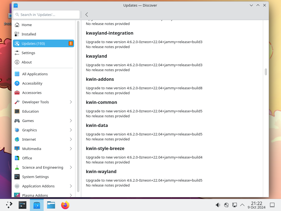Image resolution: width=281 pixels, height=211 pixels.
Task: Expand the Graphics subcategories chevron
Action: (x=71, y=130)
